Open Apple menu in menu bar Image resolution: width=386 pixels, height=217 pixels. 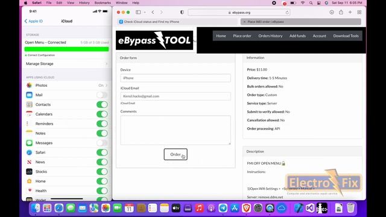tap(25, 3)
